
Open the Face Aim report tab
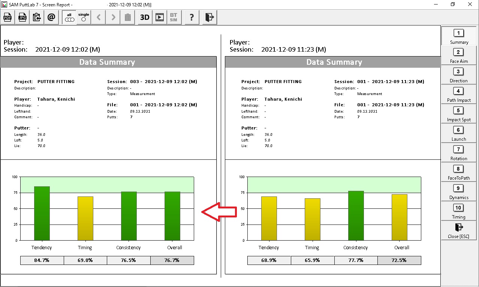[459, 55]
